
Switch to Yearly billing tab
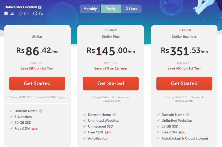coord(111,9)
